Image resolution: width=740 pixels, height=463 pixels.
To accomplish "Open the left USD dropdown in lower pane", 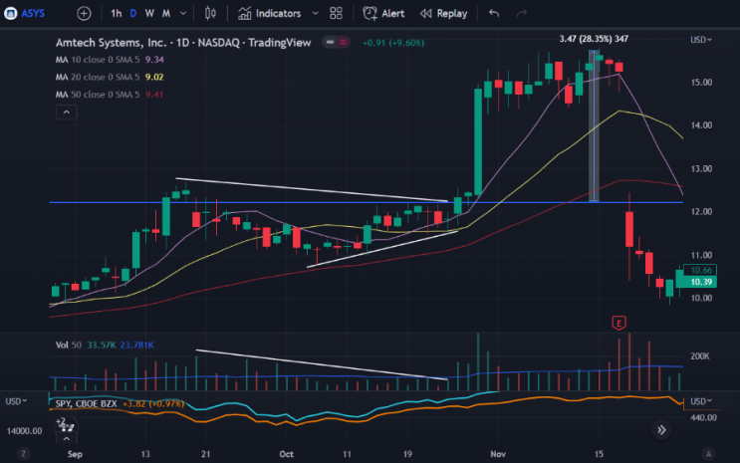I will (16, 401).
